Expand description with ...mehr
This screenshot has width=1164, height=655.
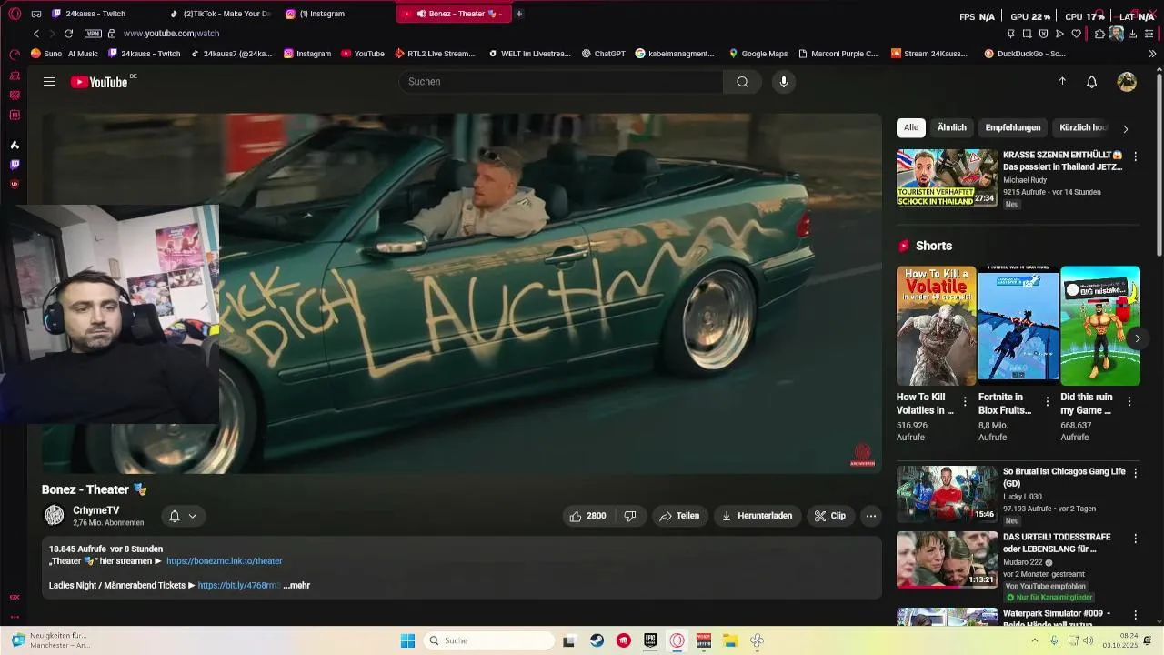click(296, 586)
